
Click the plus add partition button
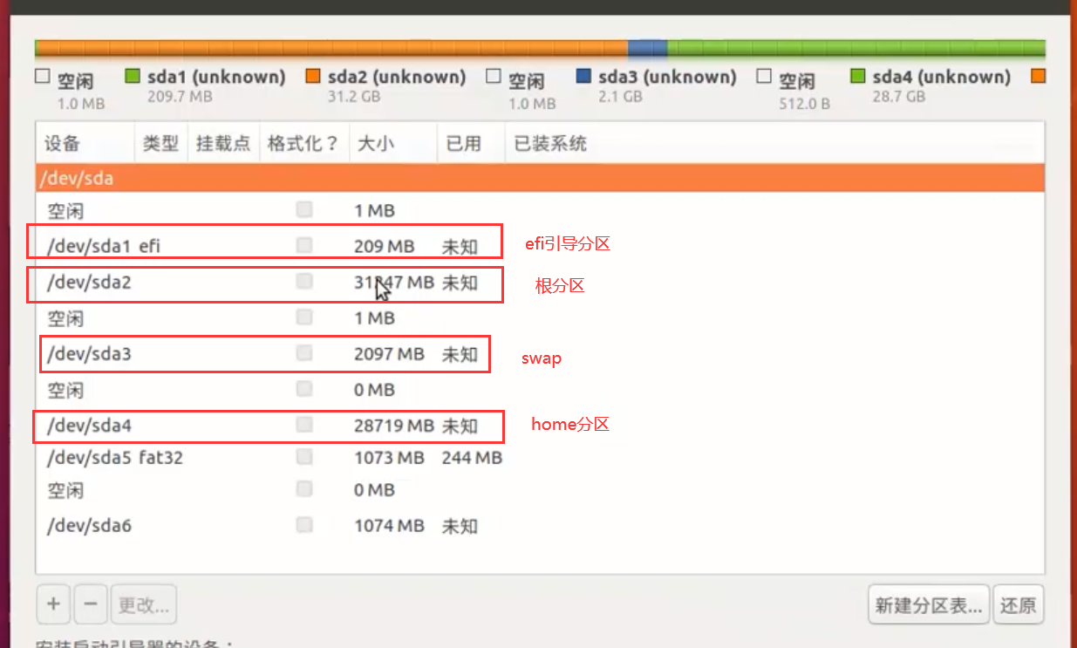pos(53,604)
